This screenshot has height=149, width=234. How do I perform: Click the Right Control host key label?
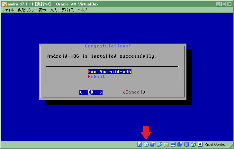tap(215, 145)
